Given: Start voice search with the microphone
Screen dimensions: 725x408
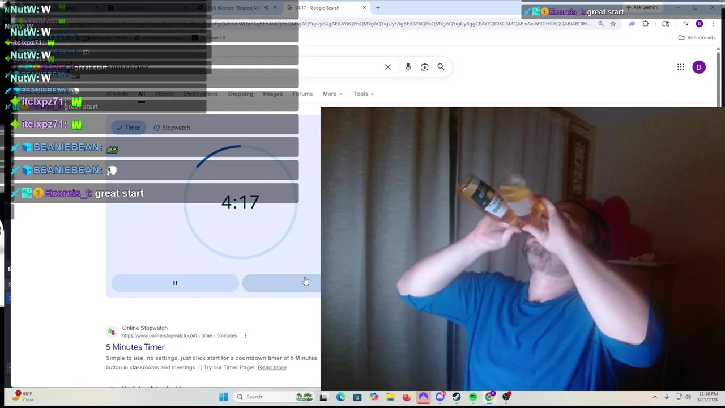Looking at the screenshot, I should [x=408, y=67].
